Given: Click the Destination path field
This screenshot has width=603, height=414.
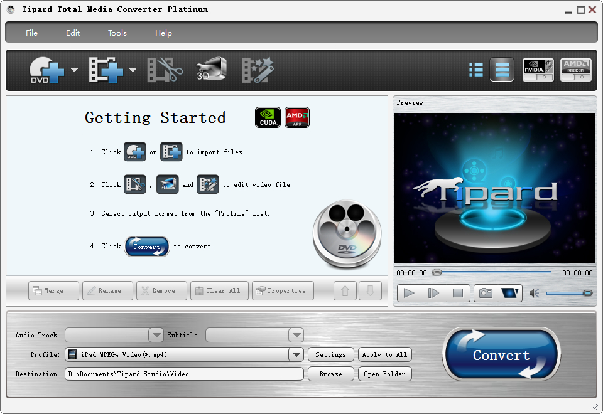Looking at the screenshot, I should click(184, 374).
